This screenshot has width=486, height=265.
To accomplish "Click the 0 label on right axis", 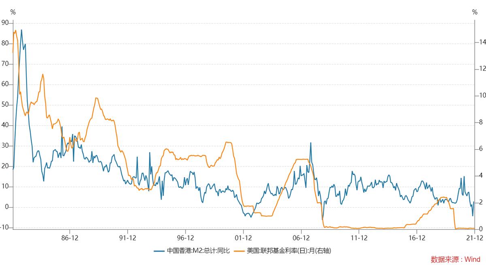I will tap(481, 229).
